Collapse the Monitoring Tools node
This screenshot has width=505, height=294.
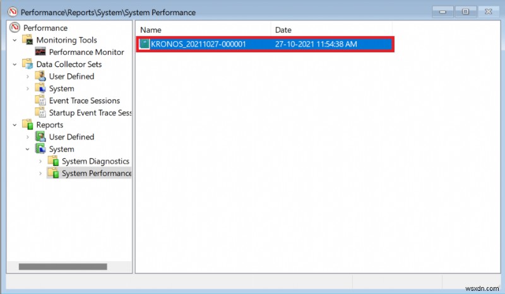click(x=15, y=40)
